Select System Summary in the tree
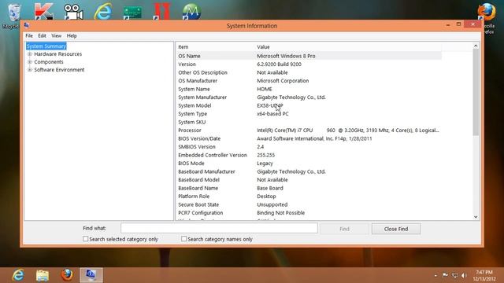 pyautogui.click(x=46, y=46)
